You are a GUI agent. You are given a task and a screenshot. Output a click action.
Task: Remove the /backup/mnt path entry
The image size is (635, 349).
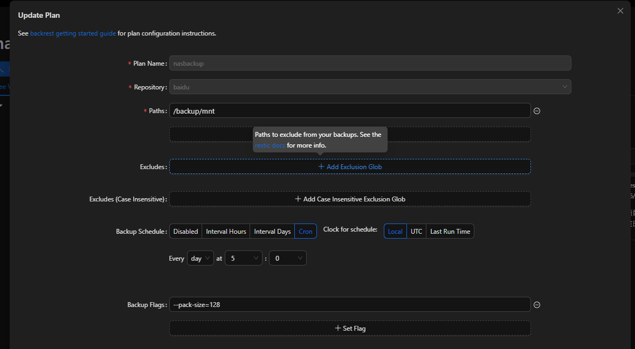point(537,111)
